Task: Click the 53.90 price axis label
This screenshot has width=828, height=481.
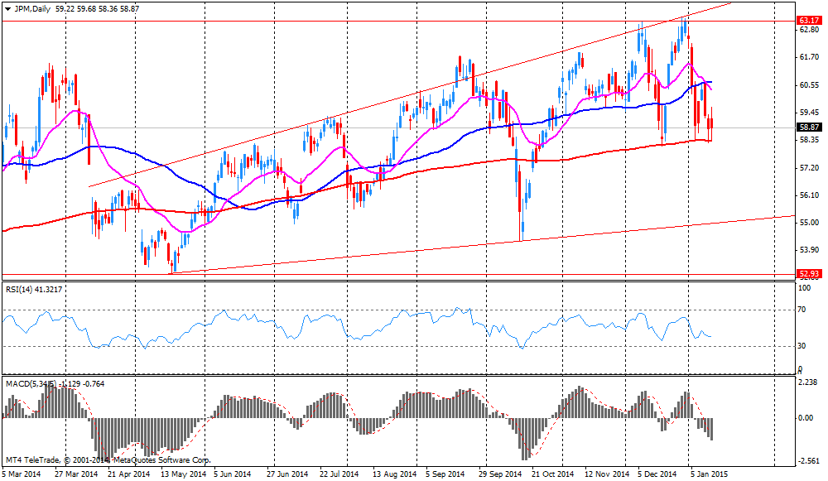Action: (x=810, y=250)
